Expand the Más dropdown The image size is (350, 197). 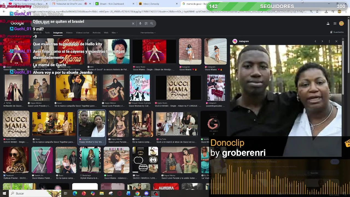tap(115, 33)
